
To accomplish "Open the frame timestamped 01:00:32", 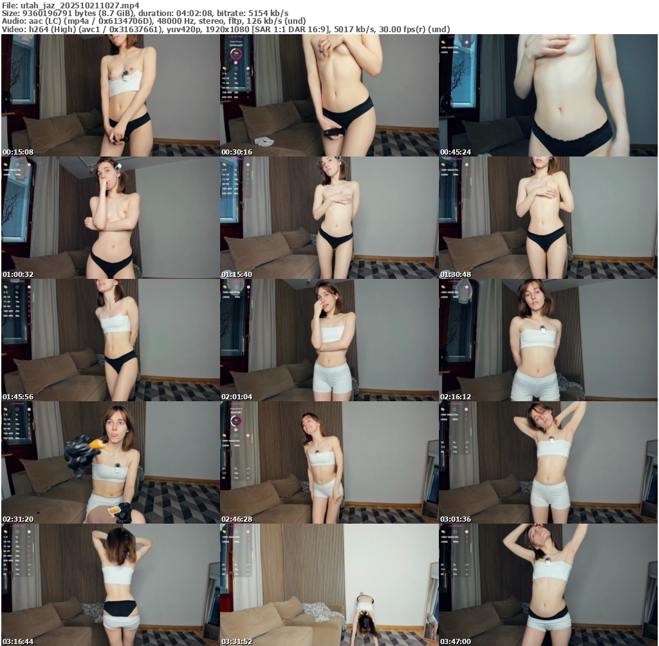I will point(110,218).
